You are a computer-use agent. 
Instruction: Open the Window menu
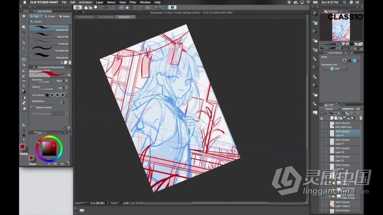(145, 2)
